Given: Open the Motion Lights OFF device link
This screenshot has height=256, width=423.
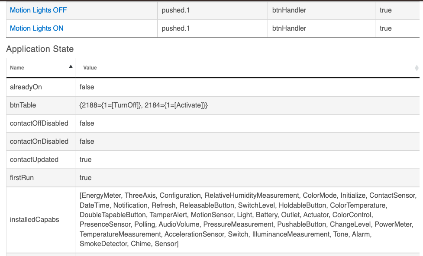Looking at the screenshot, I should coord(38,10).
